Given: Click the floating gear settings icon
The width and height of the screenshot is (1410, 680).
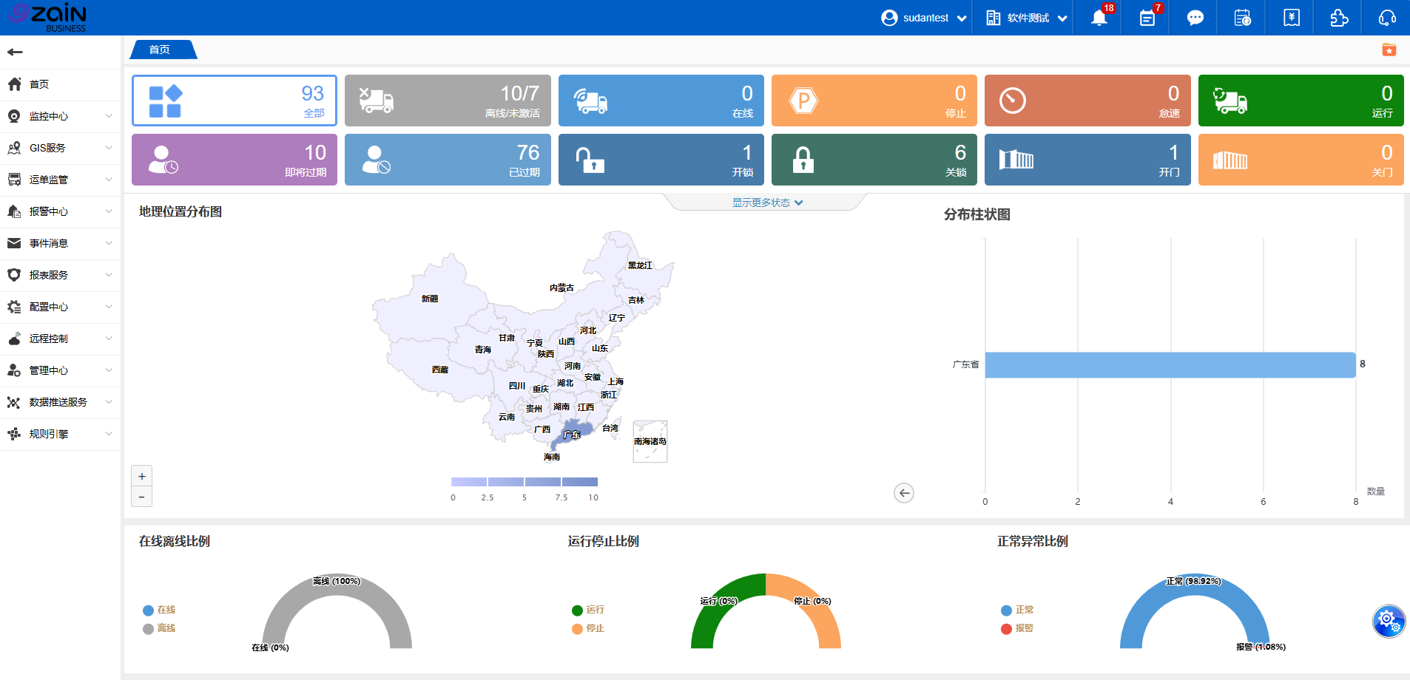Looking at the screenshot, I should pyautogui.click(x=1389, y=620).
